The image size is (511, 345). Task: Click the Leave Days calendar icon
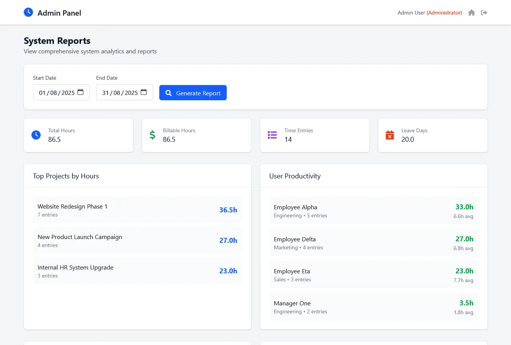pyautogui.click(x=390, y=135)
